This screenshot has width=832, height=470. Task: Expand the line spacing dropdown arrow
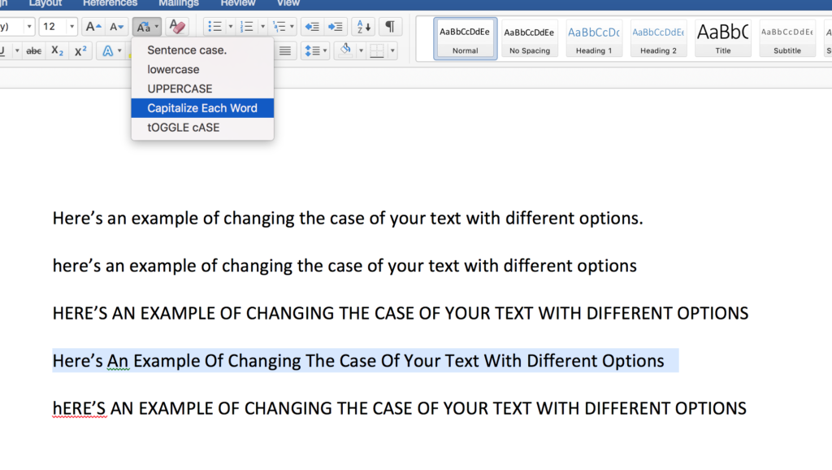click(325, 51)
